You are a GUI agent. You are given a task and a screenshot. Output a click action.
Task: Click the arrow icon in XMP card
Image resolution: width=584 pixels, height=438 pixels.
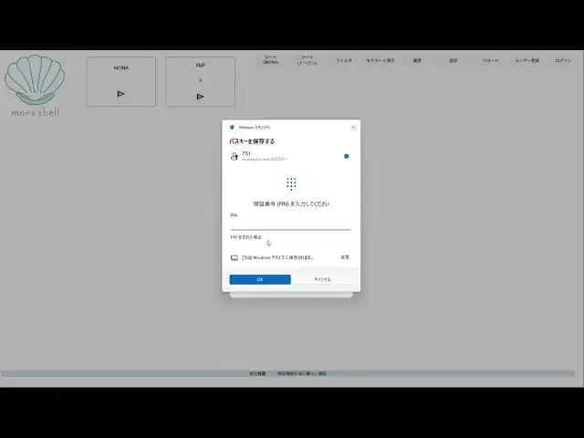click(x=200, y=96)
